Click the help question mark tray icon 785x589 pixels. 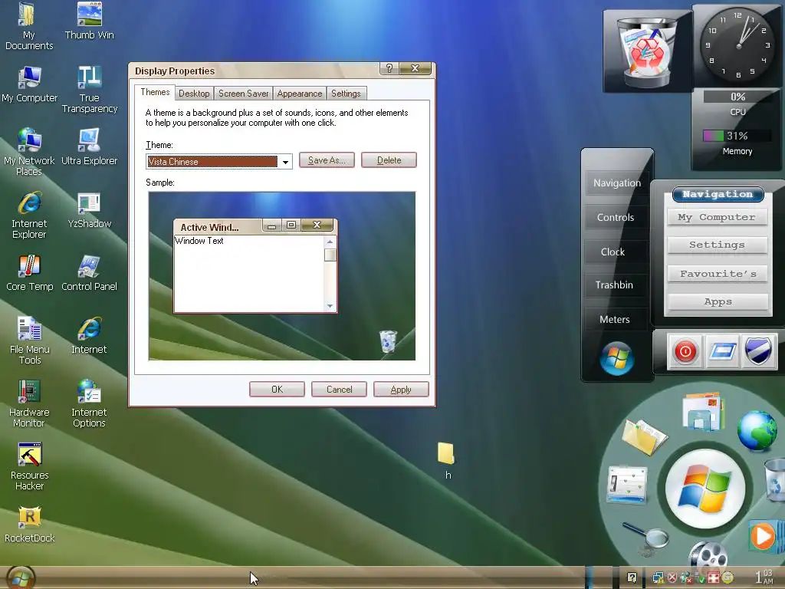pyautogui.click(x=632, y=577)
